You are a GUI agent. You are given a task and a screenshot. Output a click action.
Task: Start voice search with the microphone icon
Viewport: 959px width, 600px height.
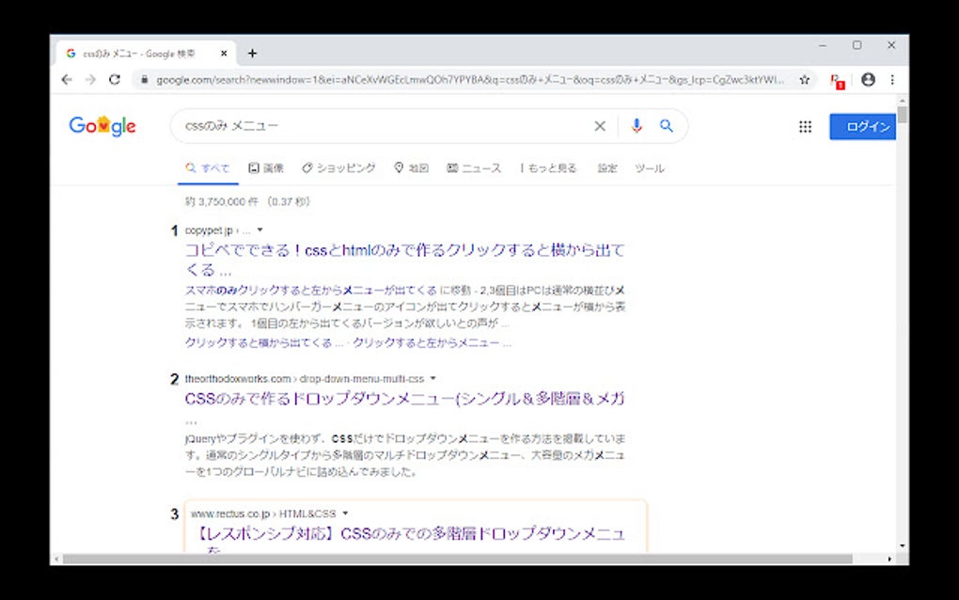[x=637, y=125]
